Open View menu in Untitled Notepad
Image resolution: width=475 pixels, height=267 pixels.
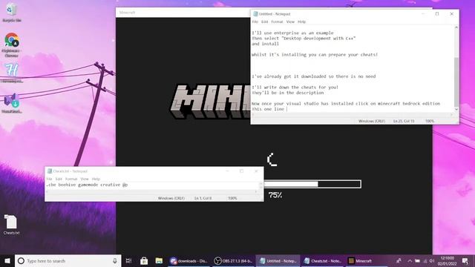point(290,22)
